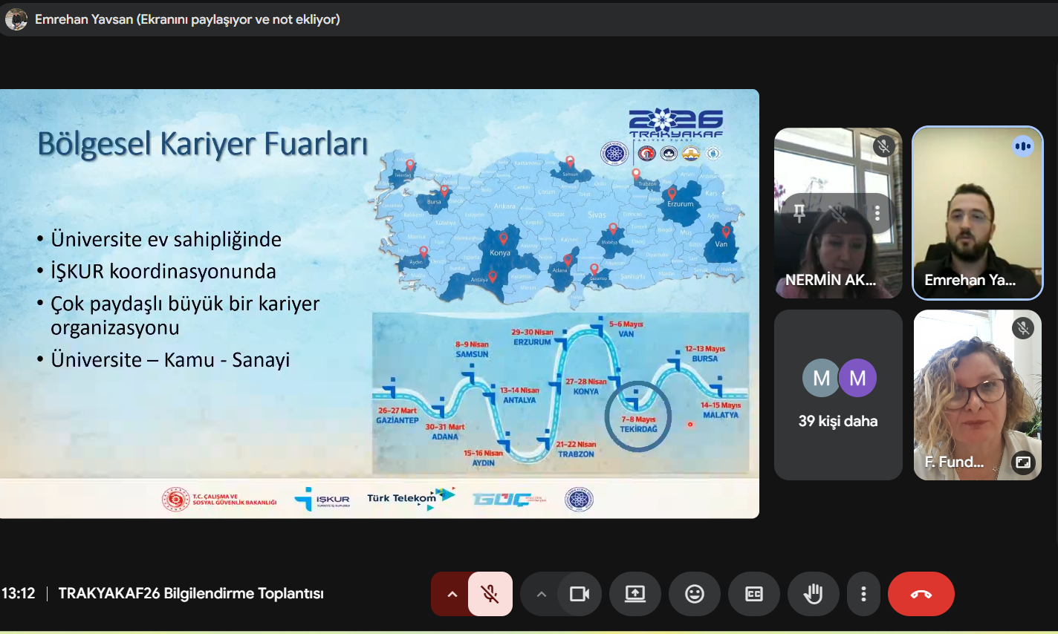The image size is (1058, 634).
Task: Open video settings chevron beside camera
Action: (541, 594)
